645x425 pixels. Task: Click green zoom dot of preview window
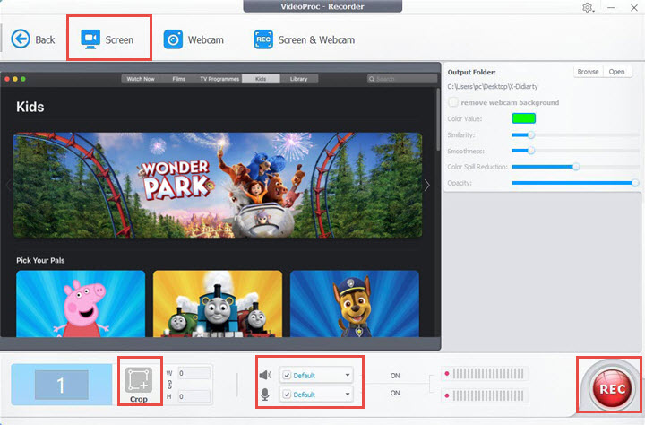(x=23, y=79)
